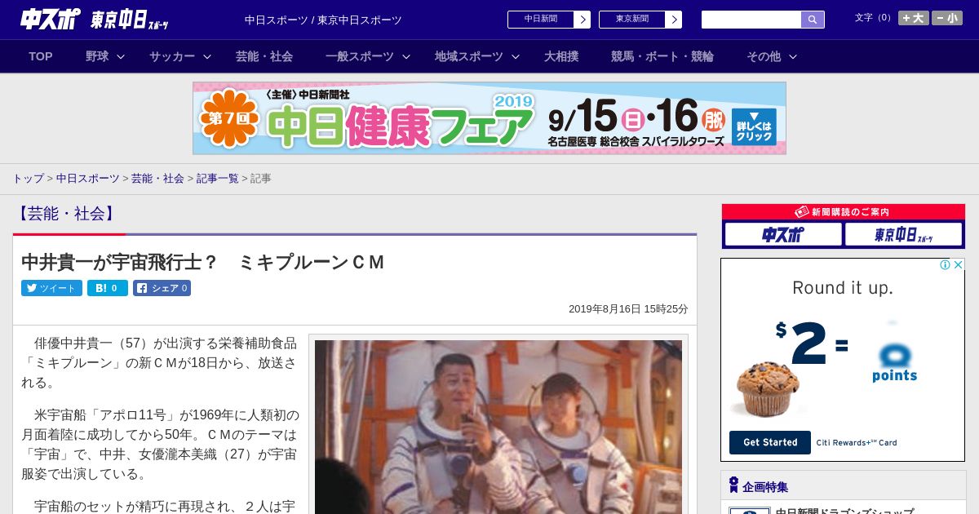Tweet the article with Twitter button

[x=51, y=288]
